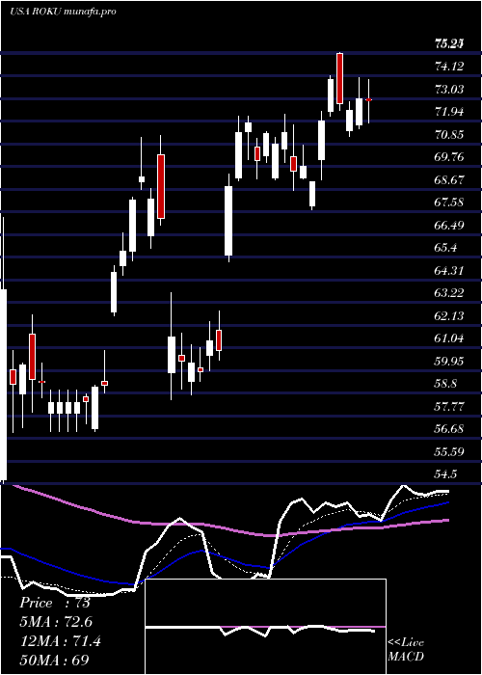Click the tall red candle at the chart peak

click(x=340, y=78)
